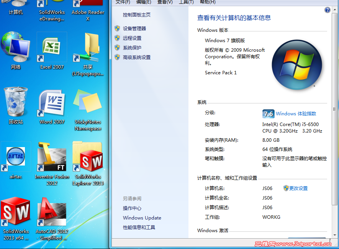
Task: Click JS06 value beside 计算机全名
Action: [267, 198]
